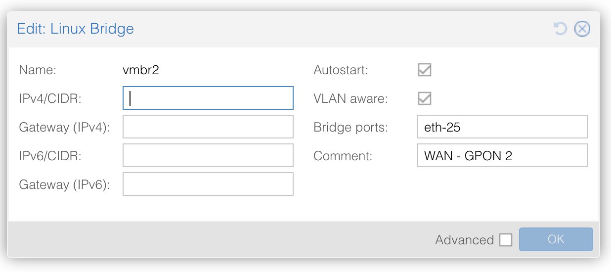Image resolution: width=611 pixels, height=272 pixels.
Task: Click the Comment field with WAN - GPON 2
Action: pyautogui.click(x=502, y=156)
